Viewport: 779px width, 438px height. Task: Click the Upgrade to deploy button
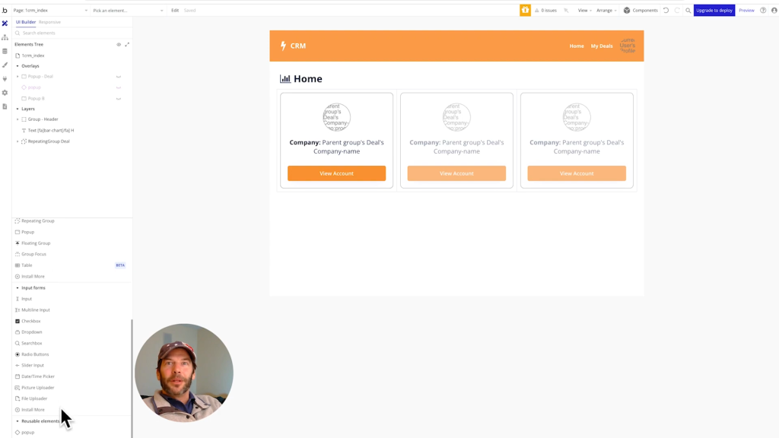[x=714, y=11]
